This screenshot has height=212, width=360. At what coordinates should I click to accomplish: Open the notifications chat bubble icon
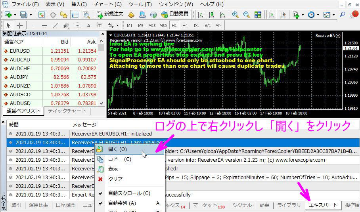tap(354, 15)
